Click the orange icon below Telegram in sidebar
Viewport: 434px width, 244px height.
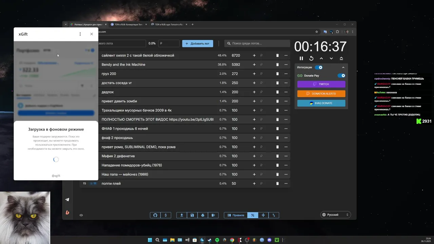point(67,212)
